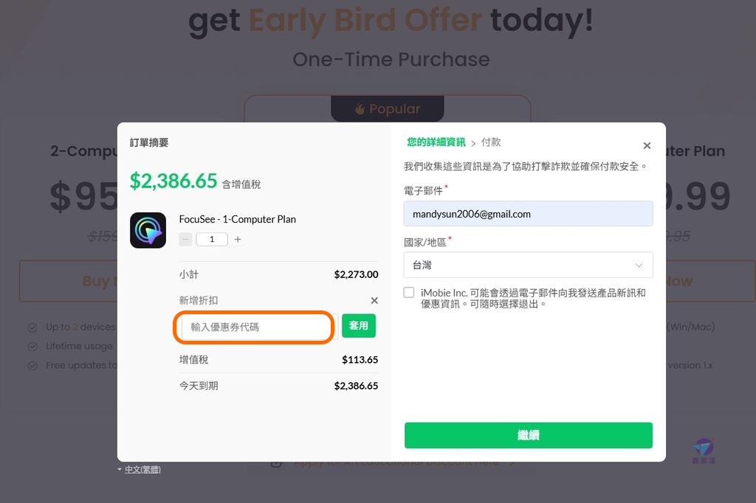756x503 pixels.
Task: Select the 付款 step tab
Action: point(491,142)
